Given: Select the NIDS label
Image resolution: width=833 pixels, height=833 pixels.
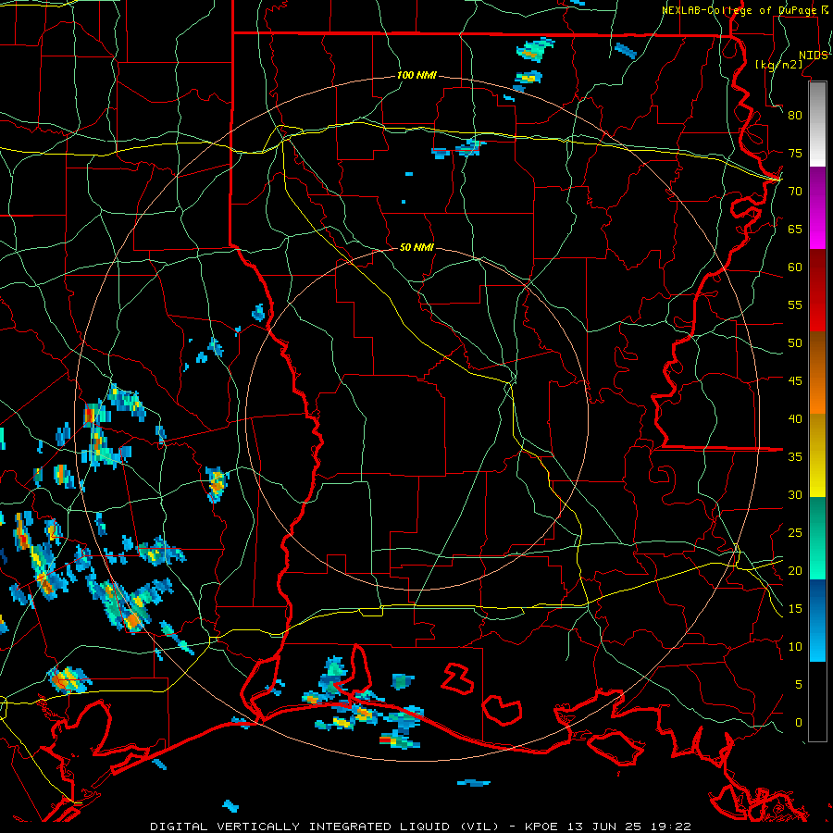Looking at the screenshot, I should (x=813, y=56).
